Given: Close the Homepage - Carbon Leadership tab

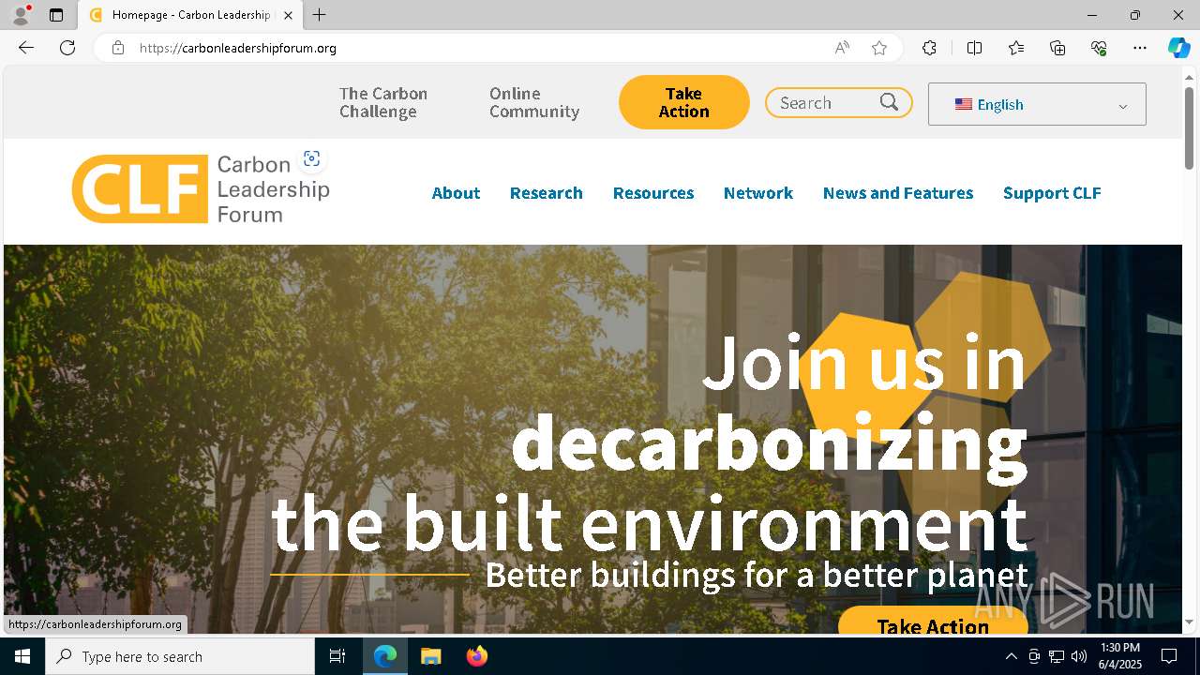Looking at the screenshot, I should pos(288,15).
